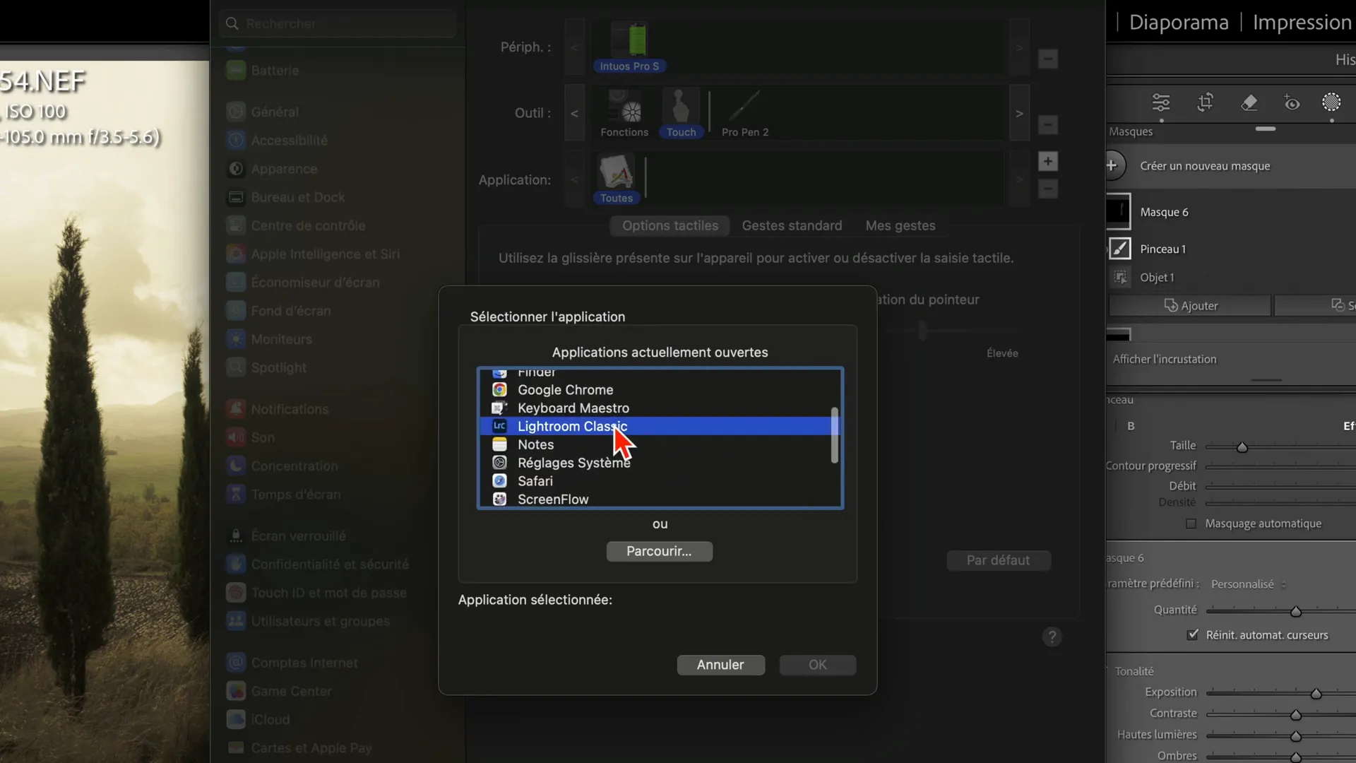Remove device with Périph. minus button
The height and width of the screenshot is (763, 1356).
1047,59
